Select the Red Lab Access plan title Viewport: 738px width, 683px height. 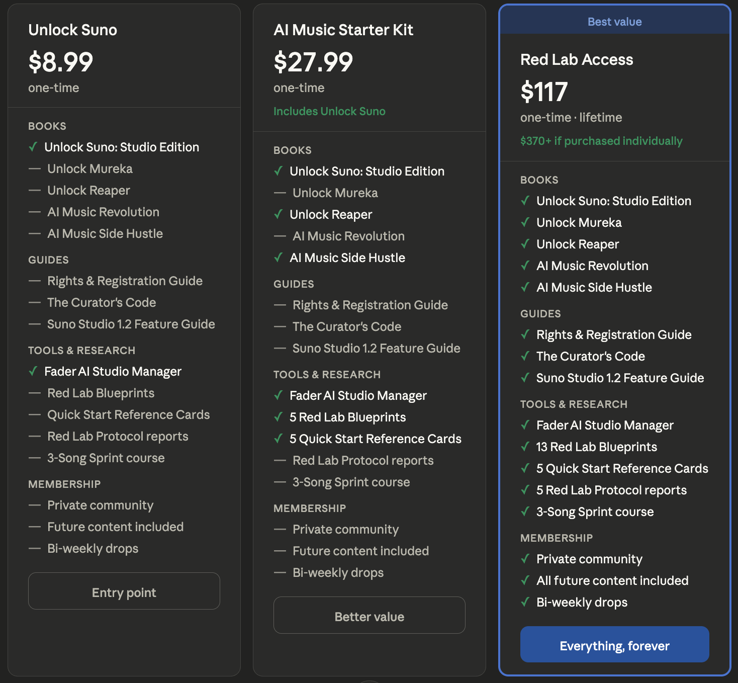coord(577,59)
